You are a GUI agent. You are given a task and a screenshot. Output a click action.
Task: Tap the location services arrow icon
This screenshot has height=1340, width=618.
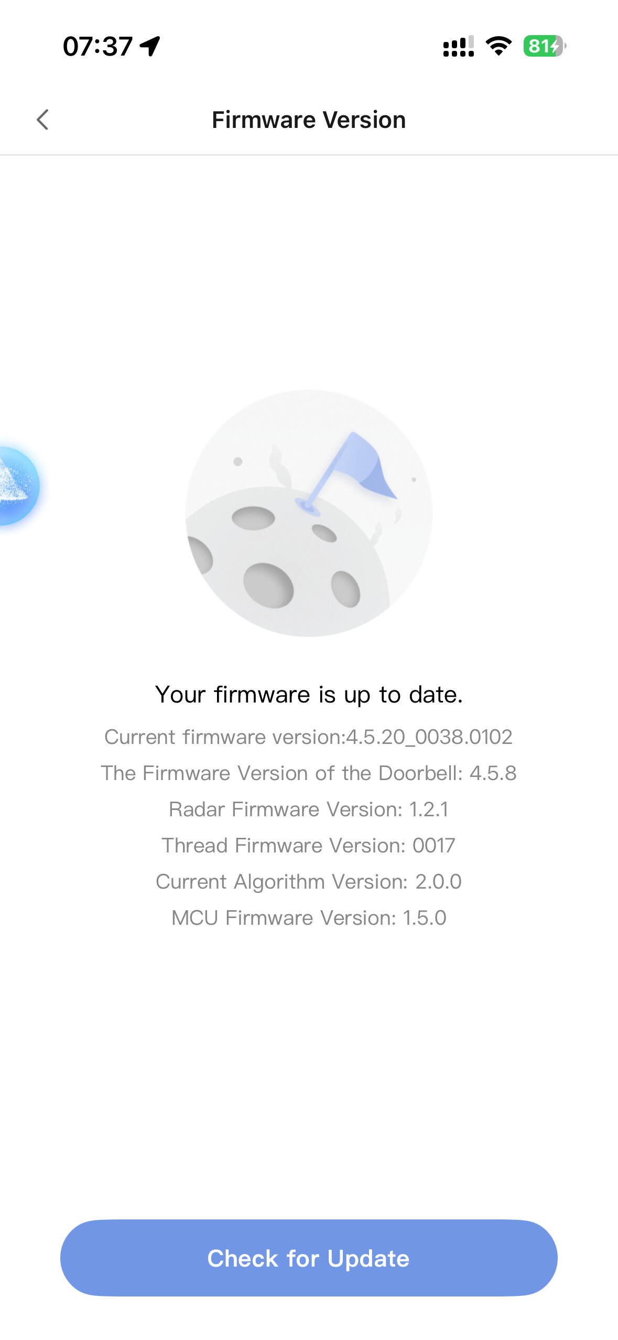(150, 46)
